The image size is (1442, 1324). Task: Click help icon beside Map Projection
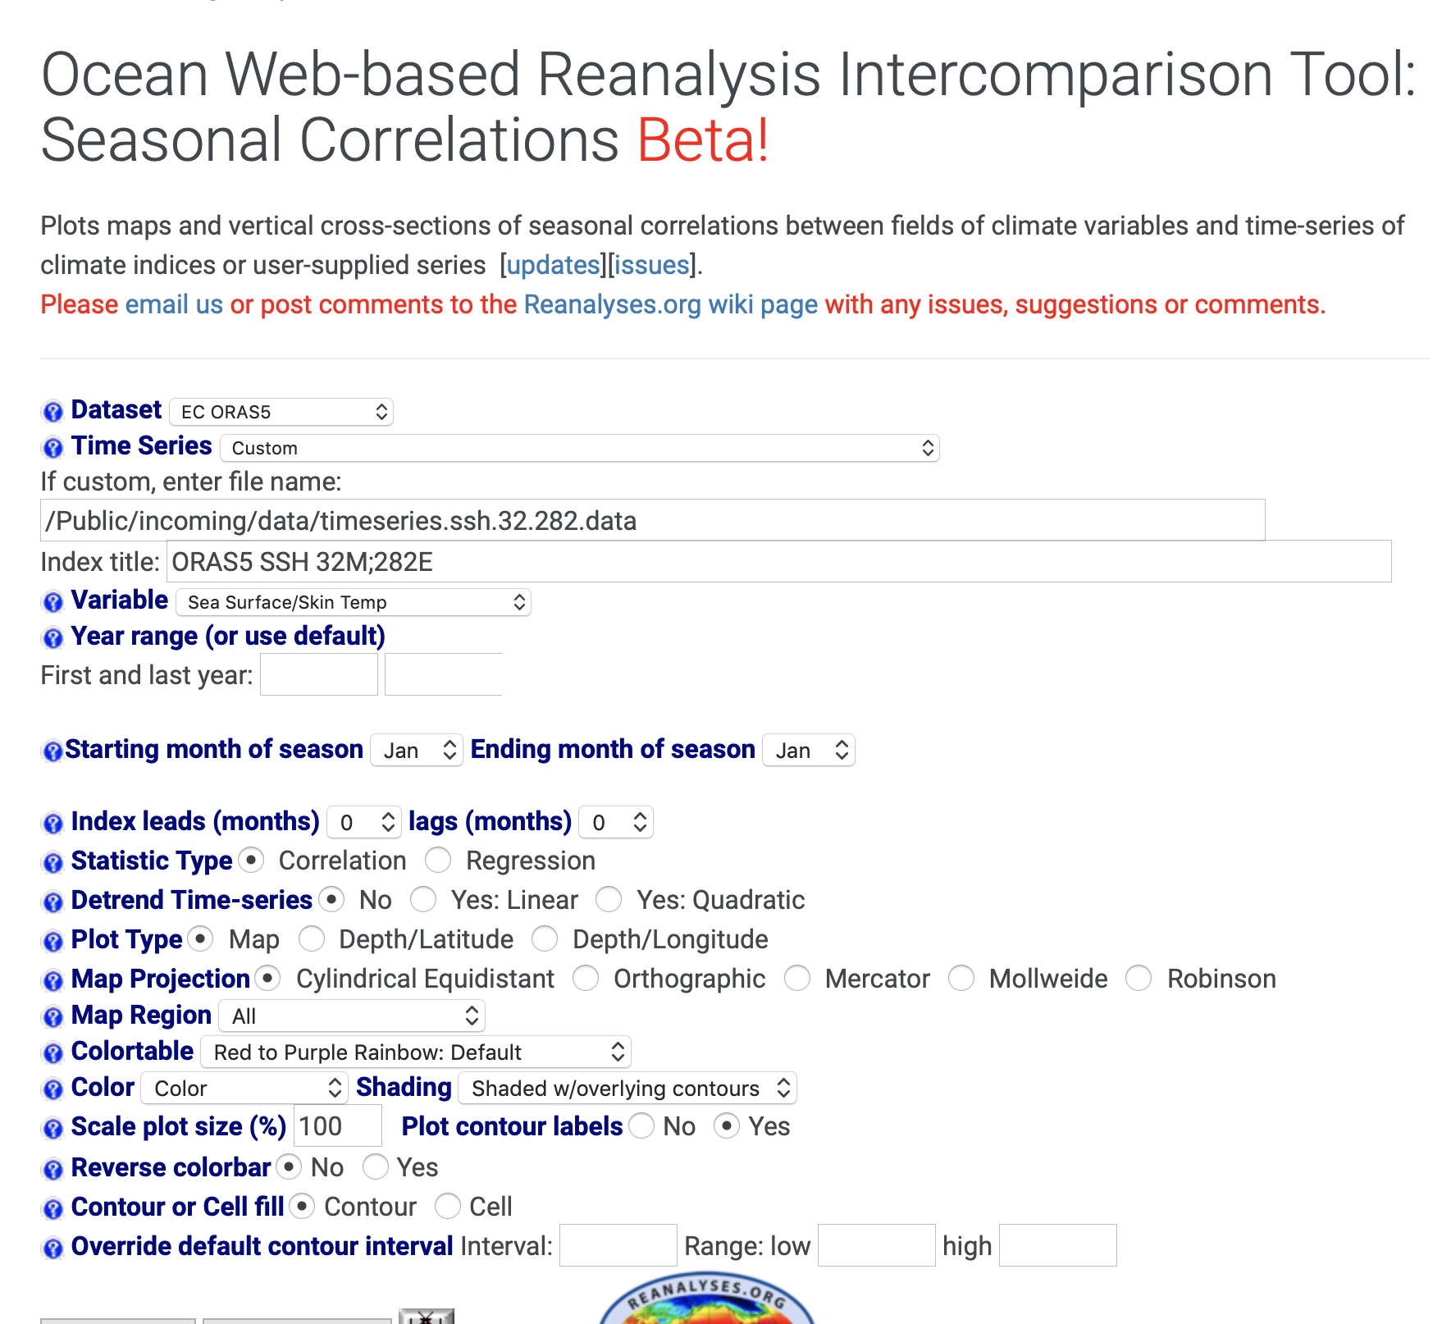52,980
